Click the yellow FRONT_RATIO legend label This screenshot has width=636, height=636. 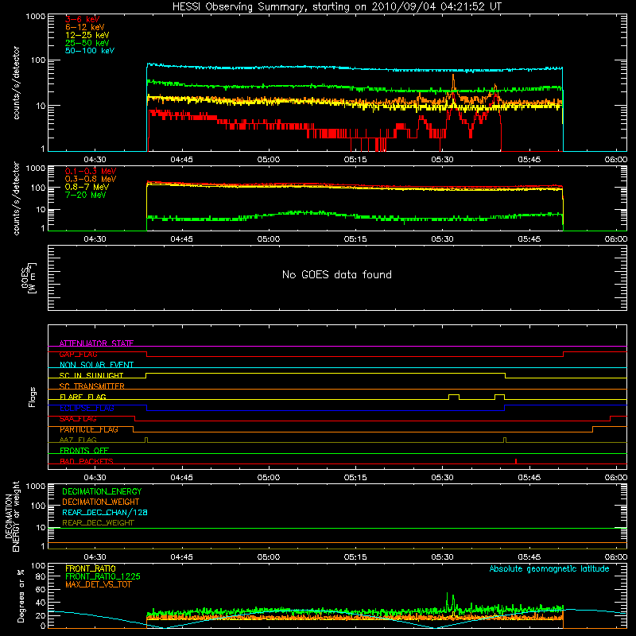pos(91,568)
